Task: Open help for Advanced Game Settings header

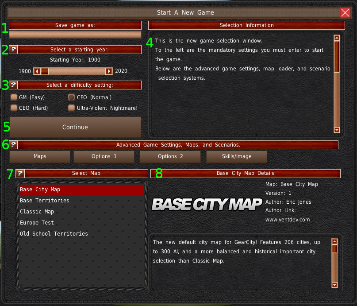Action: pos(13,145)
